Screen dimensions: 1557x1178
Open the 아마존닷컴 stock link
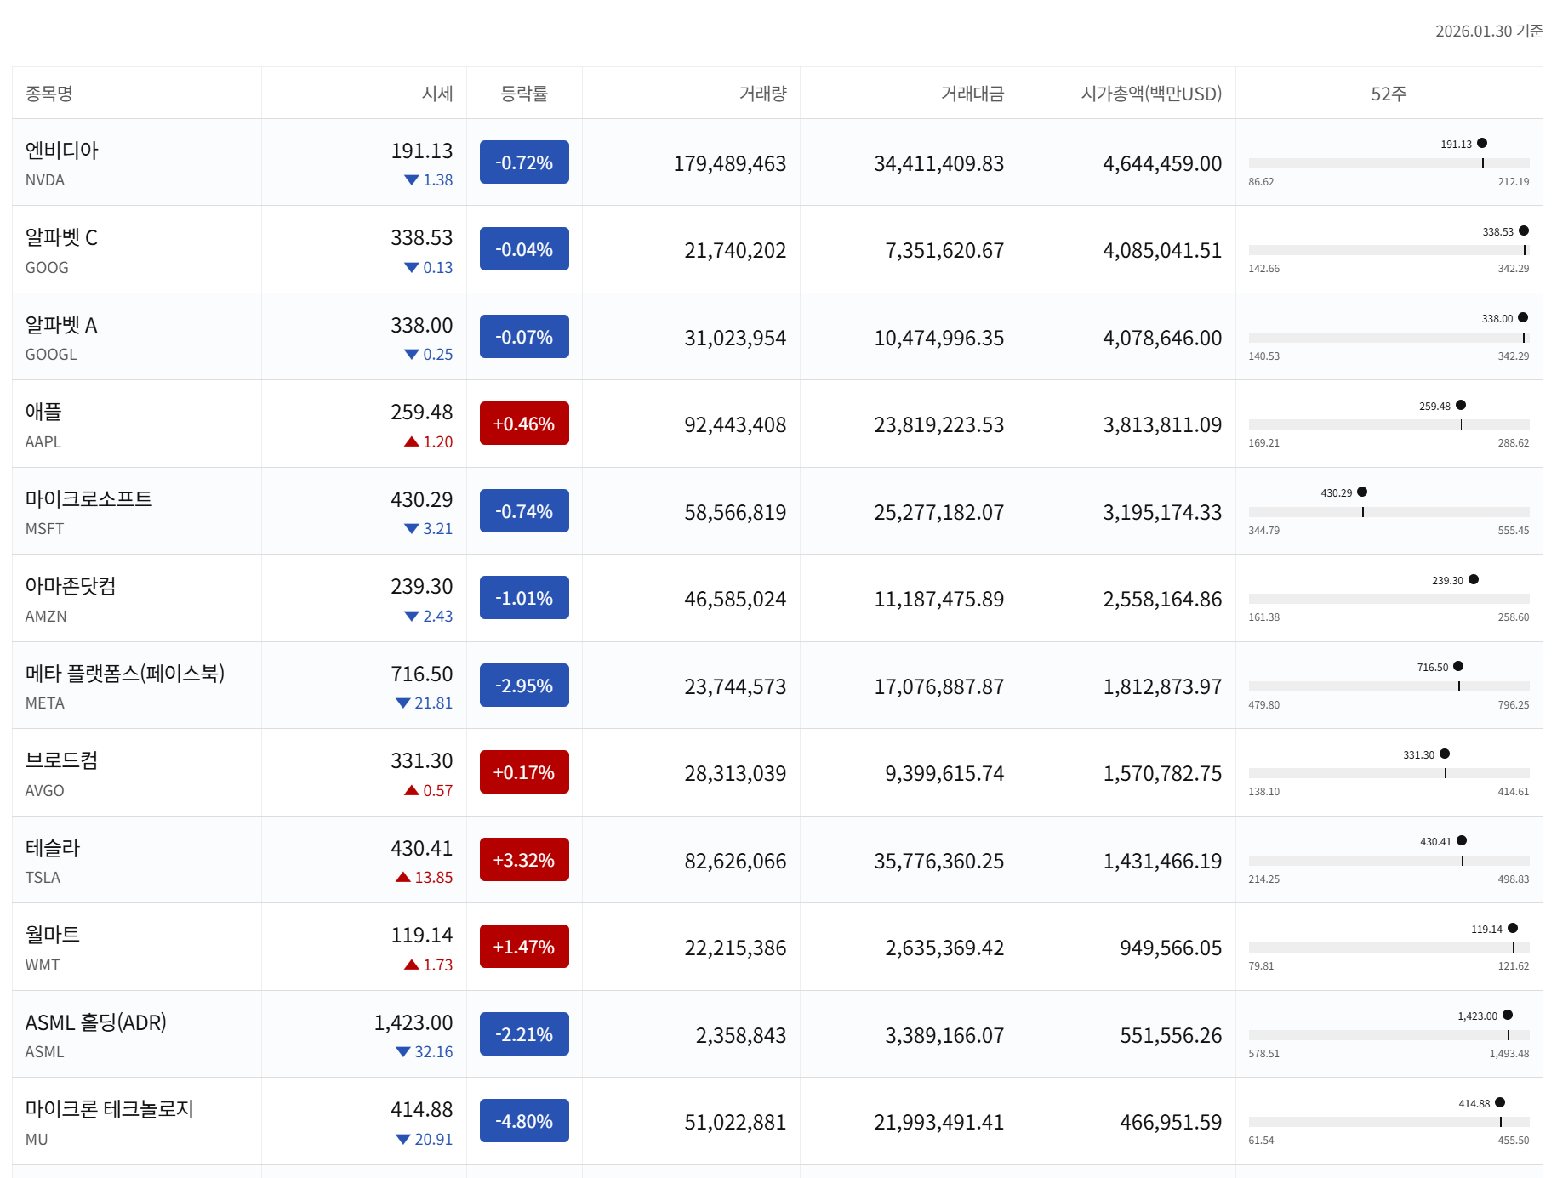pos(71,586)
